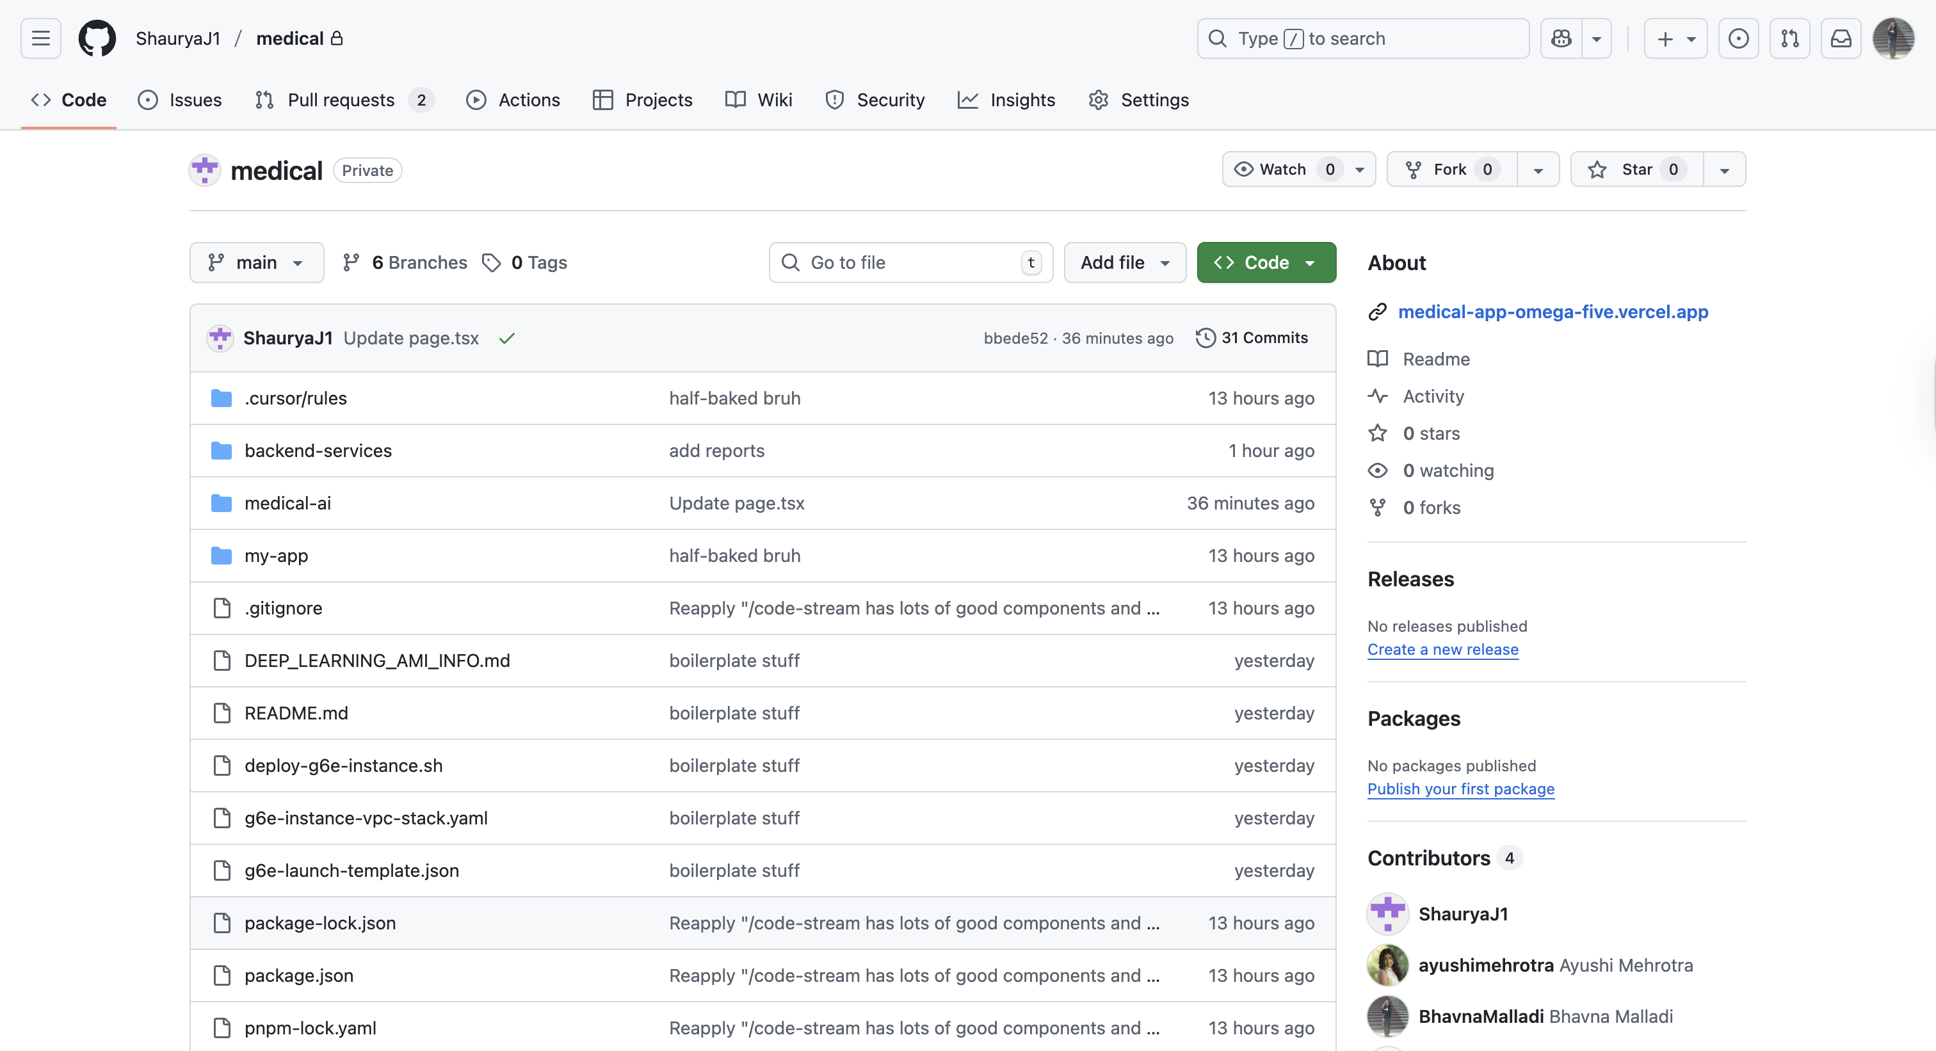Open the issues icon in header
Screen dimensions: 1936x1051
1738,38
